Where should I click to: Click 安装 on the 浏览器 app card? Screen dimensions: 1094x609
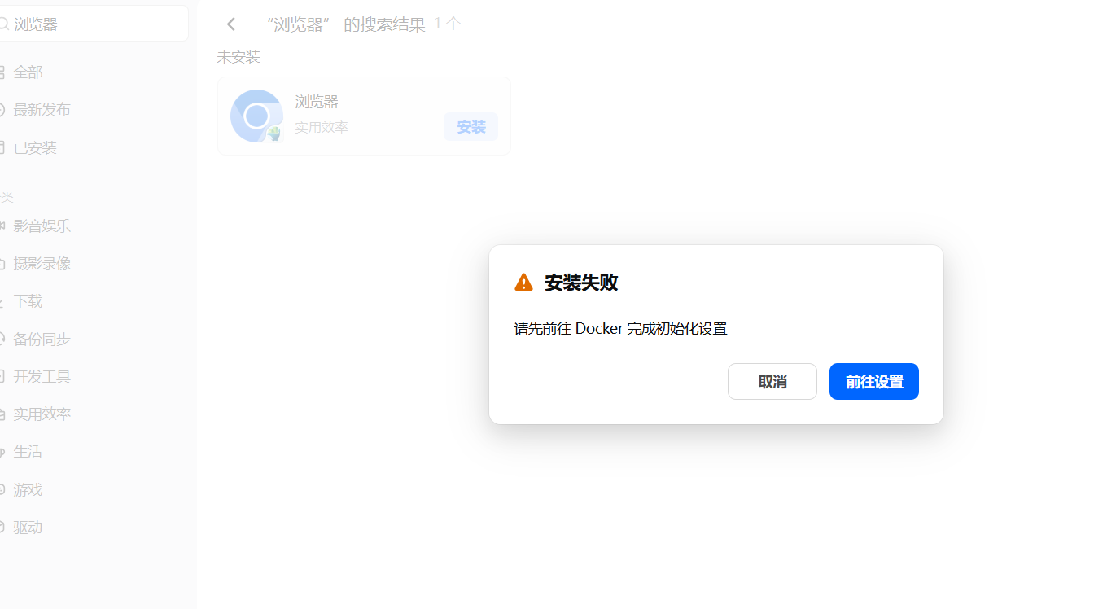tap(470, 127)
